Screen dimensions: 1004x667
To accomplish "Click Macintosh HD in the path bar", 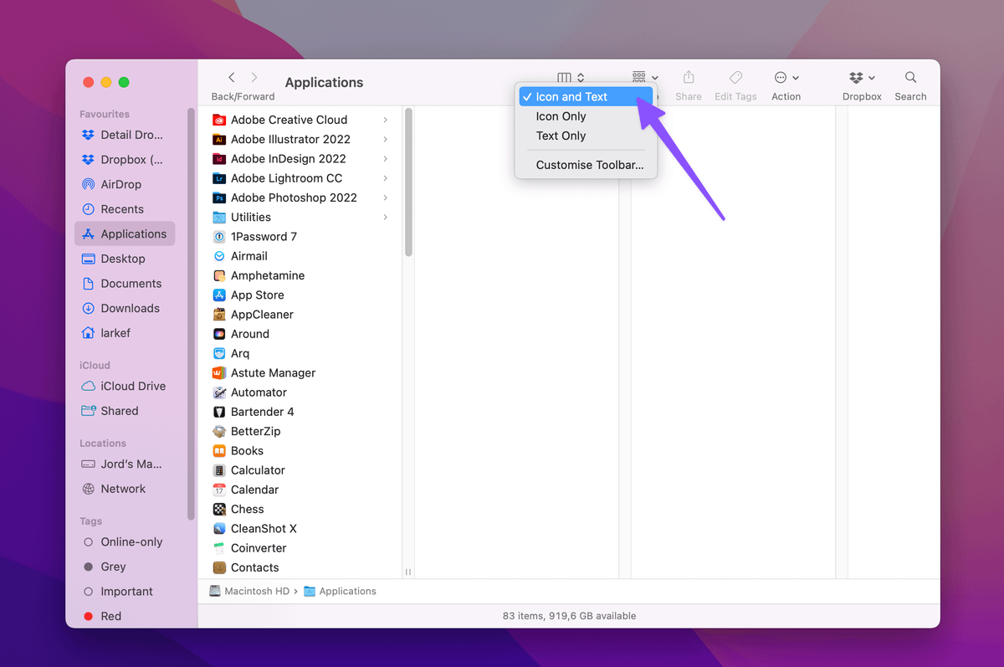I will tap(256, 591).
